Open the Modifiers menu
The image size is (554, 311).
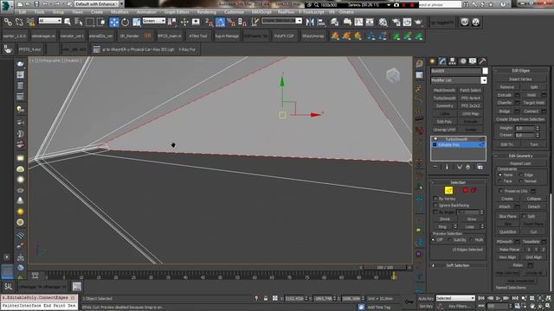pyautogui.click(x=119, y=12)
